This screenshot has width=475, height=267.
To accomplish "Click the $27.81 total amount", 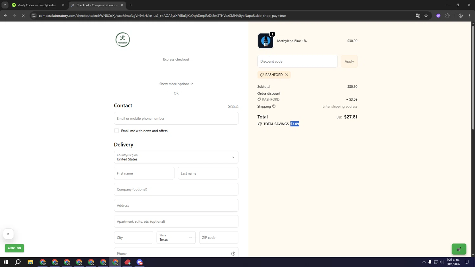I will (x=351, y=117).
